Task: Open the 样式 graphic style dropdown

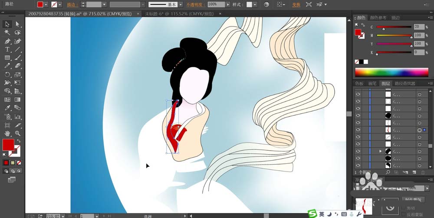Action: tap(255, 4)
